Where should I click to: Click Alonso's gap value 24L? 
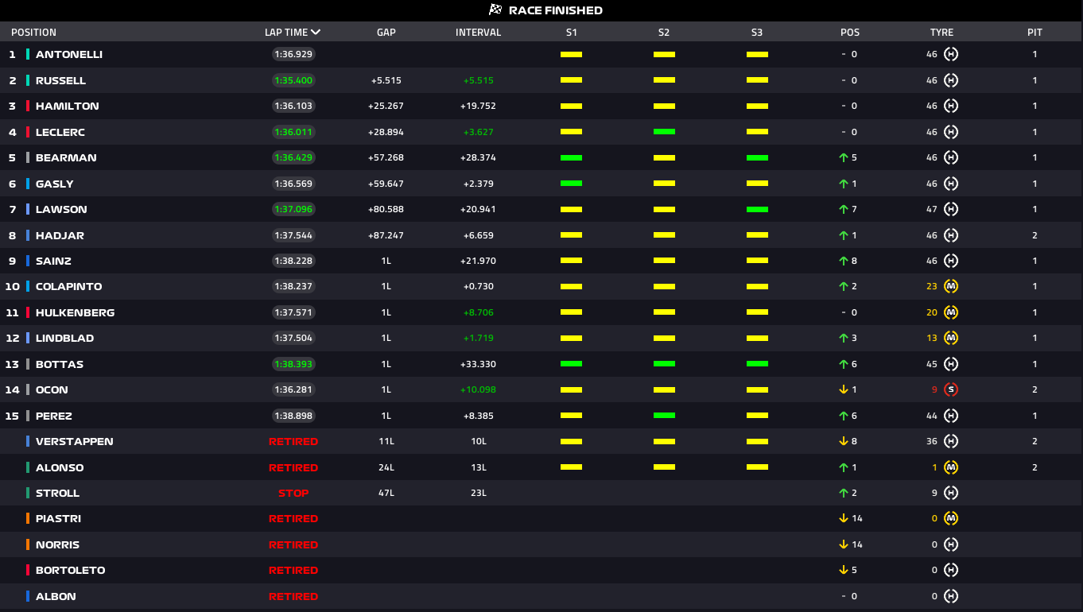[386, 467]
